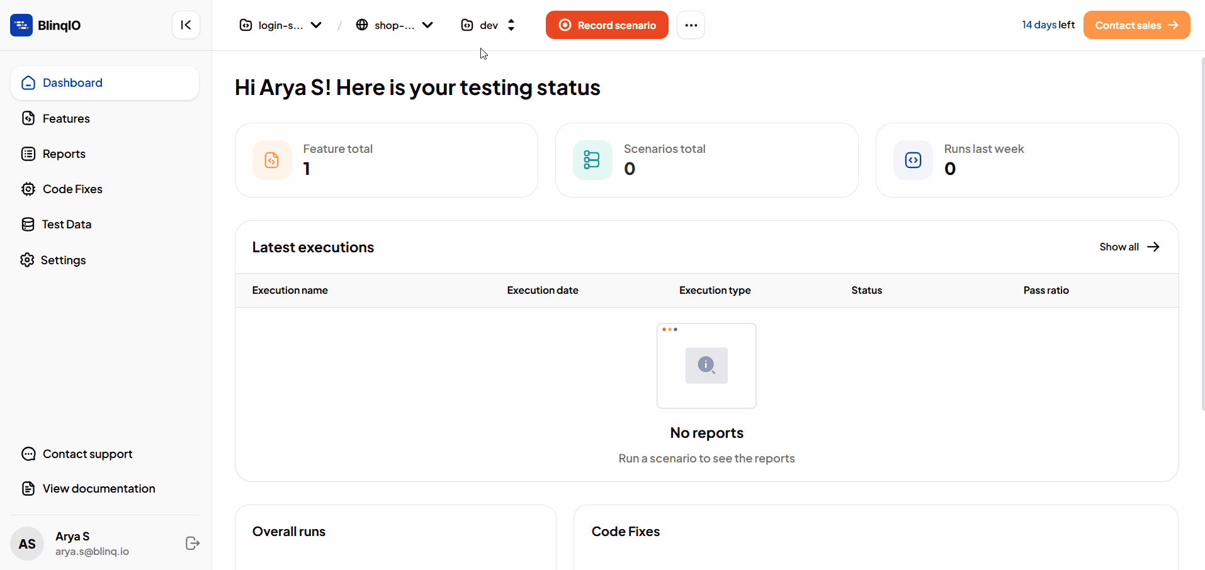The height and width of the screenshot is (570, 1205).
Task: Open Code Fixes from the sidebar
Action: tap(72, 189)
